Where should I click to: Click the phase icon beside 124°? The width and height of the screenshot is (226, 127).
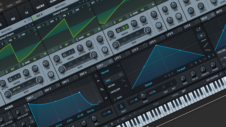115,22
